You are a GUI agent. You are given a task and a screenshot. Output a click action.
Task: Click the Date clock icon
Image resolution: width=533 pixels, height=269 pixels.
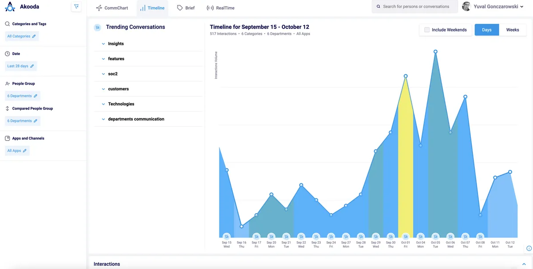coord(8,54)
